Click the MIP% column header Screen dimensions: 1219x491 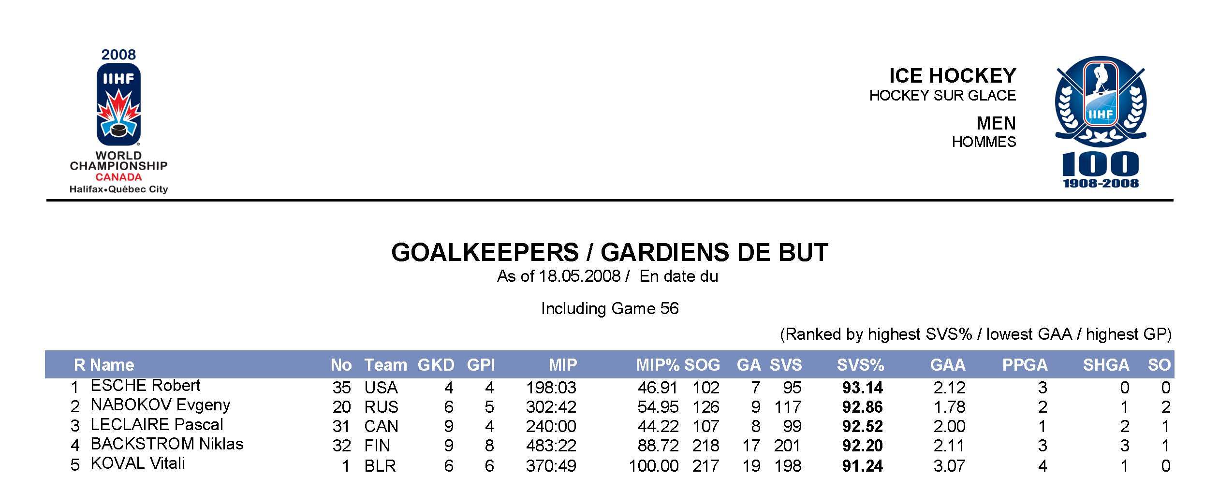click(658, 365)
